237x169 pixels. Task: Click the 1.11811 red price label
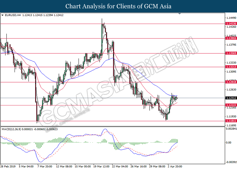click(231, 121)
